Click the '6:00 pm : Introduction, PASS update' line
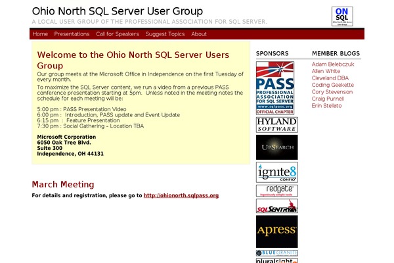394x263 pixels. tap(108, 115)
